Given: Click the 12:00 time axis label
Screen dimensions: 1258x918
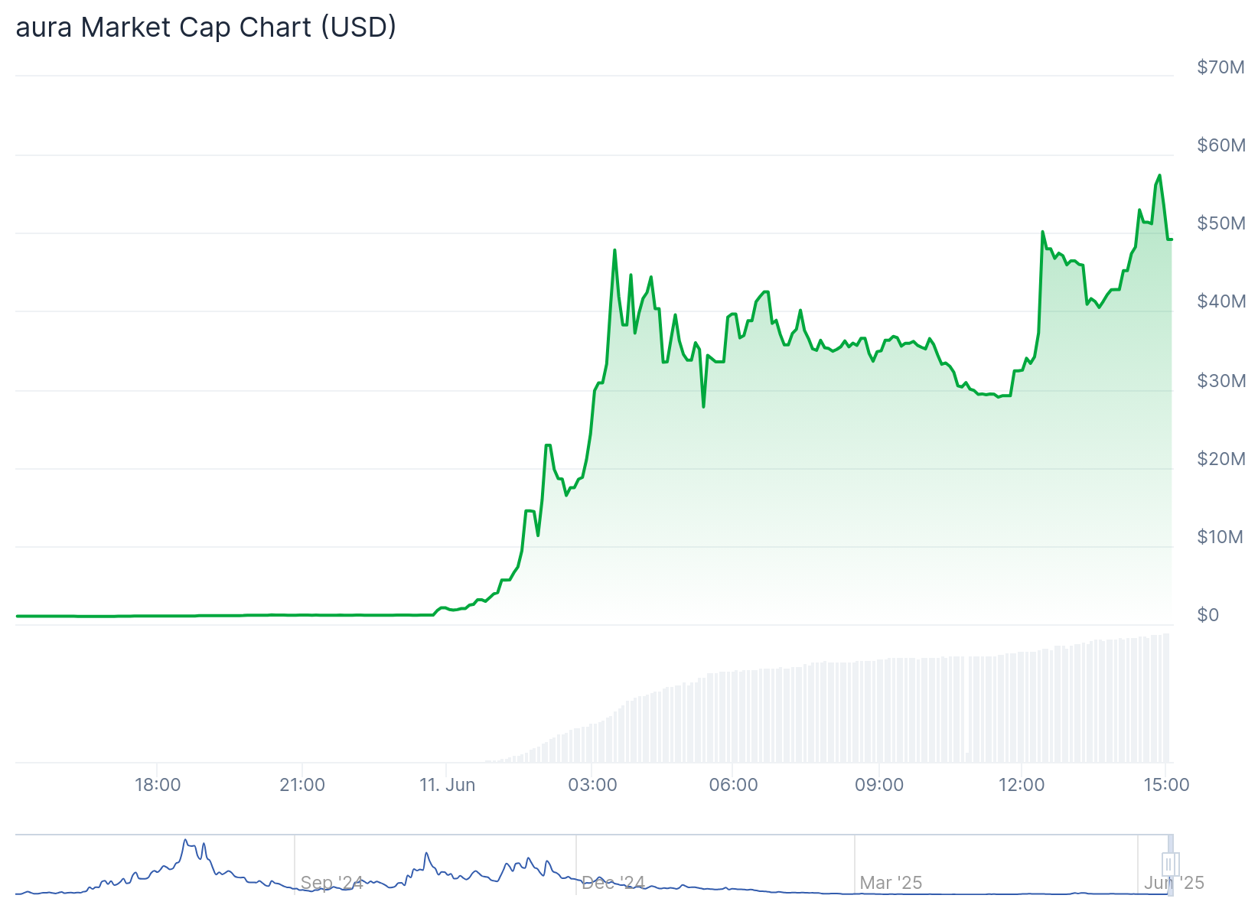Looking at the screenshot, I should click(x=1022, y=785).
